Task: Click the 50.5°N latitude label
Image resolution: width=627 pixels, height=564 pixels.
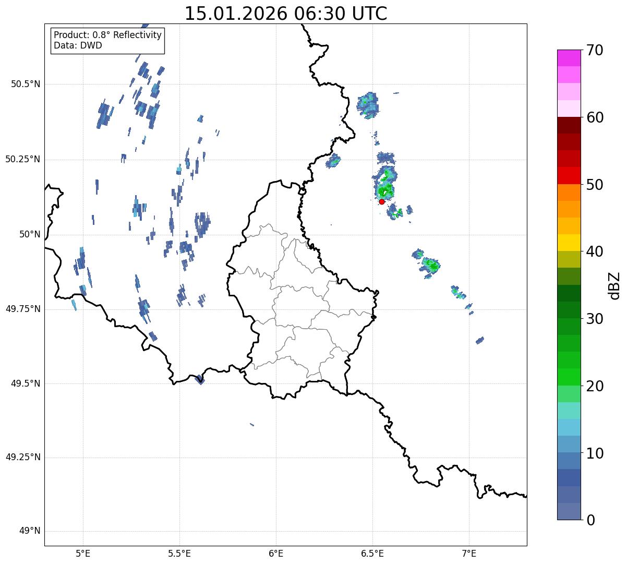Action: click(x=26, y=84)
